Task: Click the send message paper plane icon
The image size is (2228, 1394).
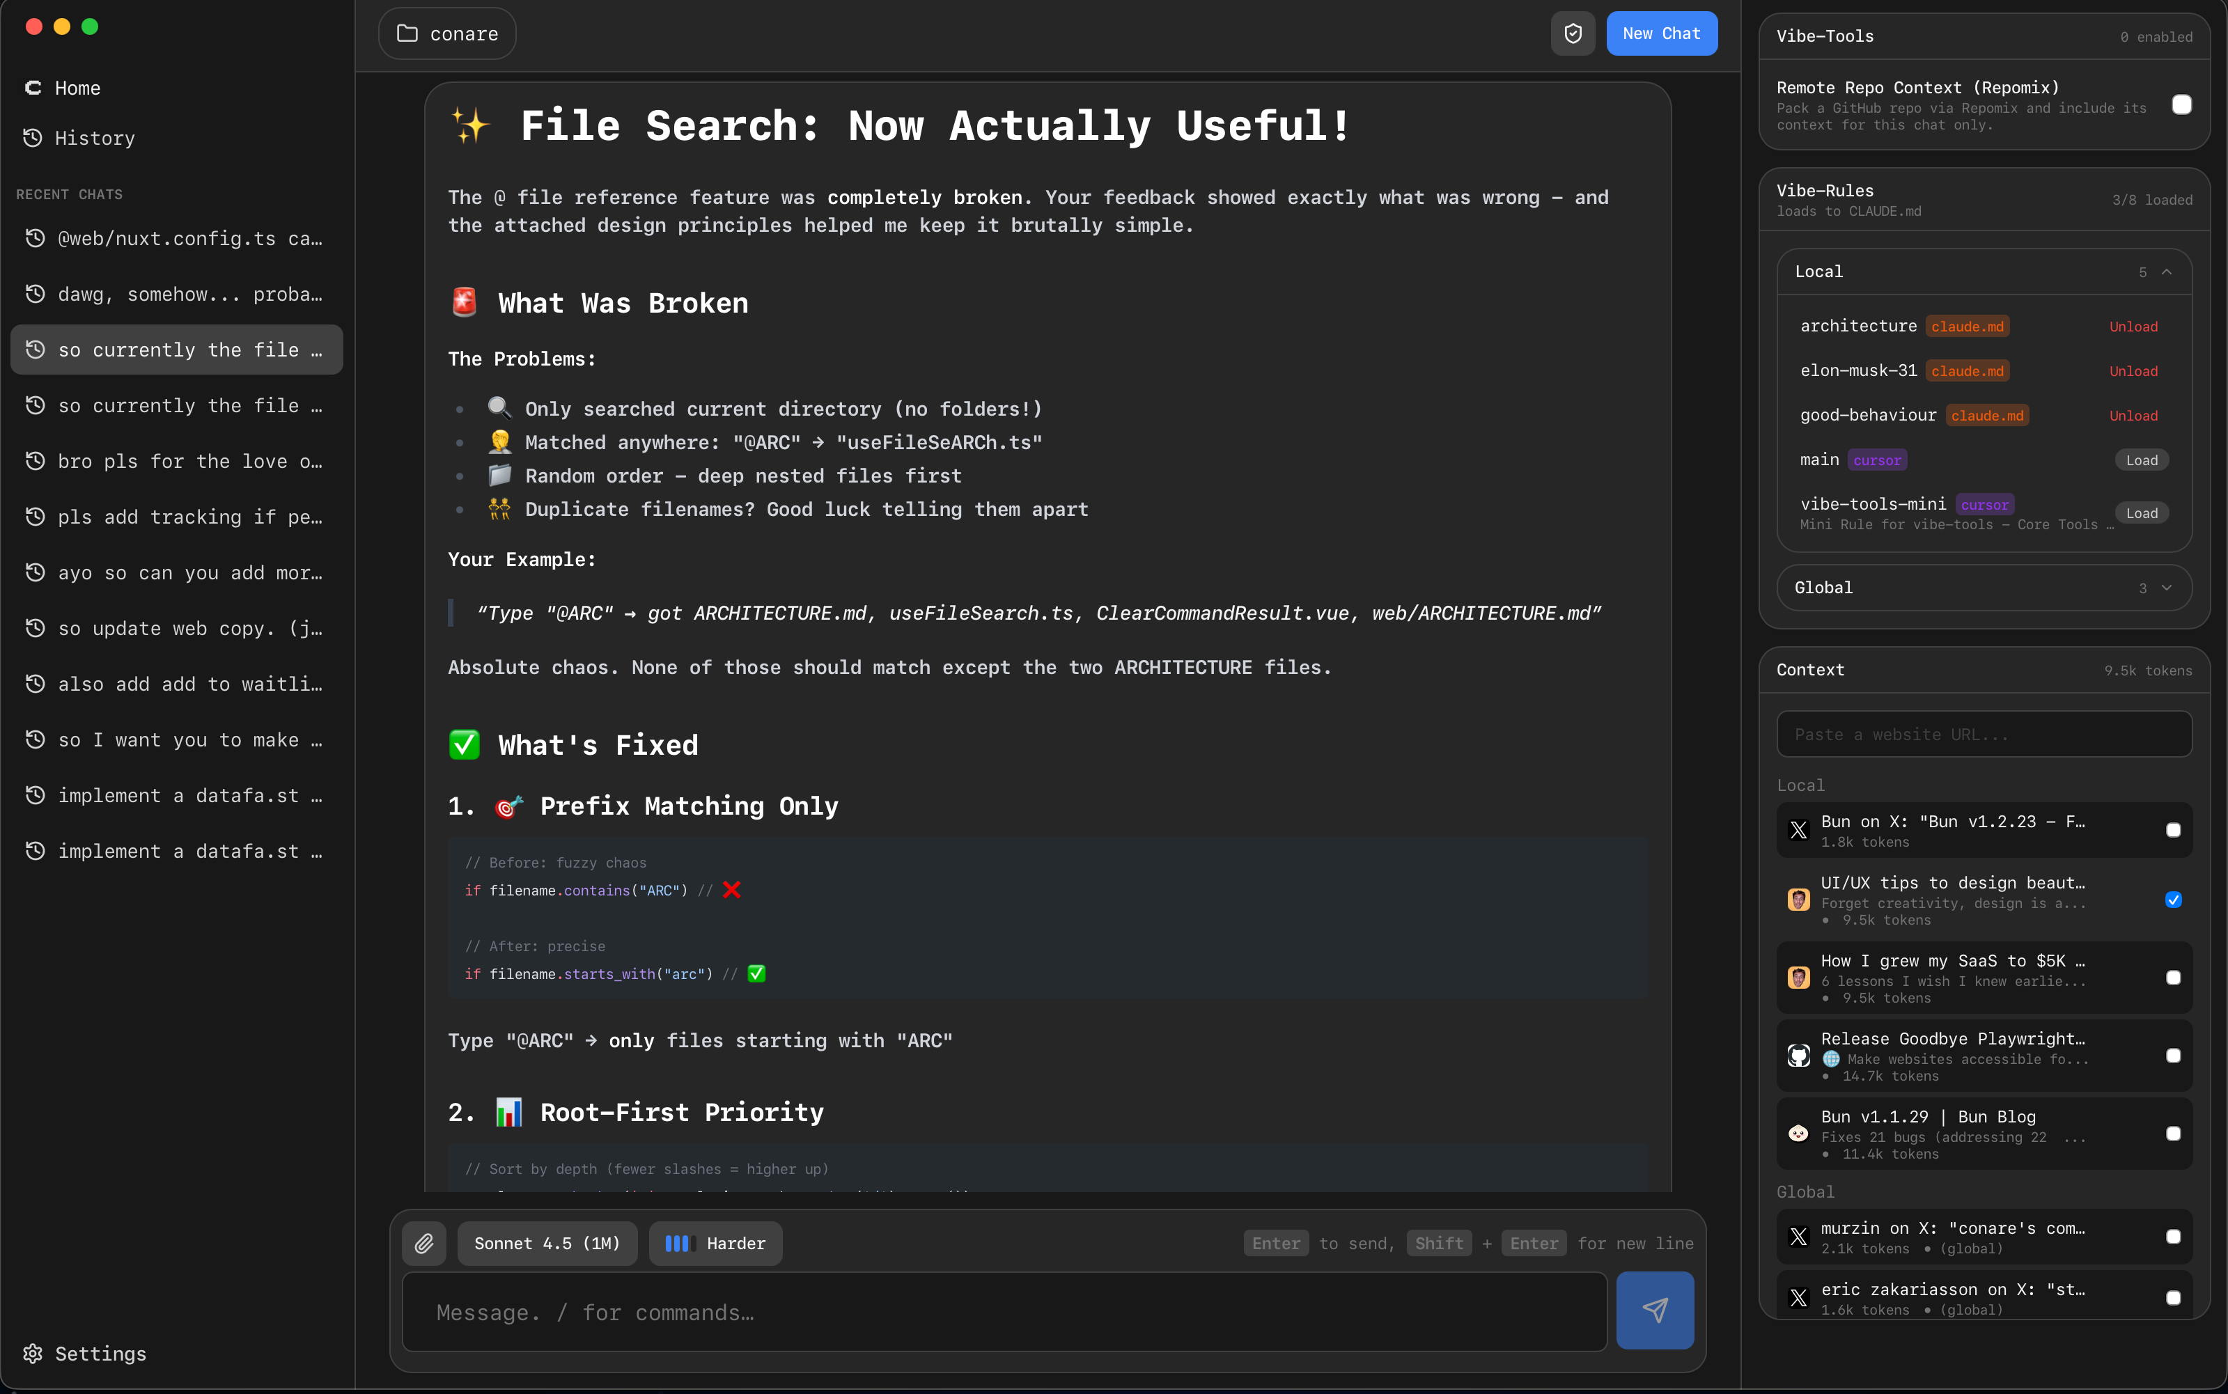Action: (x=1654, y=1310)
